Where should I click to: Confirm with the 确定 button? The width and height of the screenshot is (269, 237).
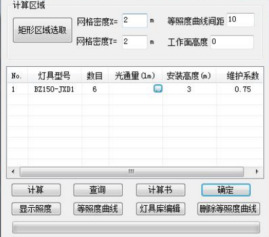coord(226,190)
